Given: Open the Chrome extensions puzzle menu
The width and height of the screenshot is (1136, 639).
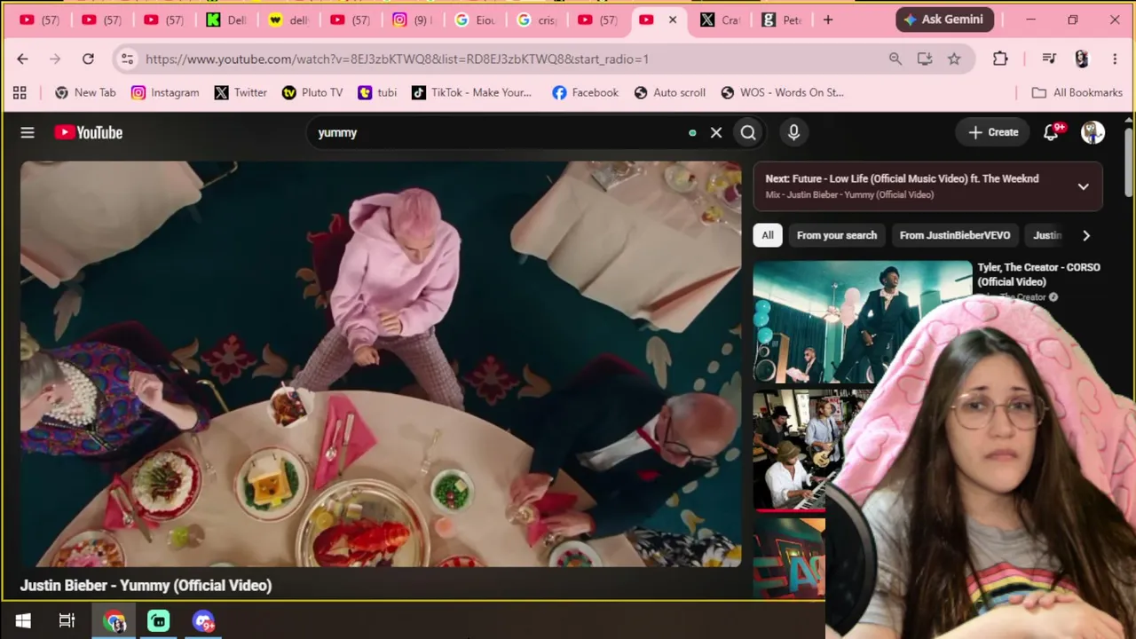Looking at the screenshot, I should pyautogui.click(x=1000, y=59).
